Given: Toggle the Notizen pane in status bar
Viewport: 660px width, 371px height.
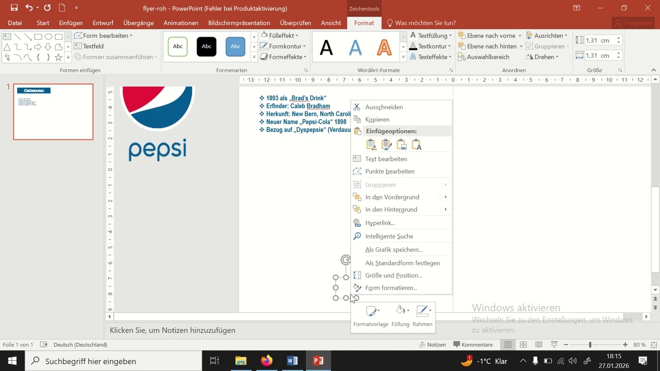Looking at the screenshot, I should (x=432, y=345).
